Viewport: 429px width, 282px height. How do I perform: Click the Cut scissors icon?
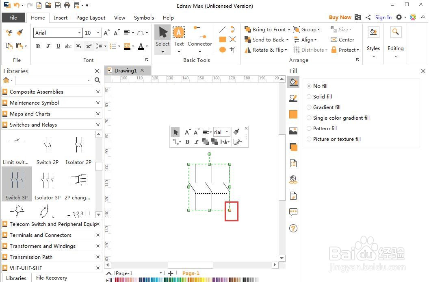tap(9, 33)
